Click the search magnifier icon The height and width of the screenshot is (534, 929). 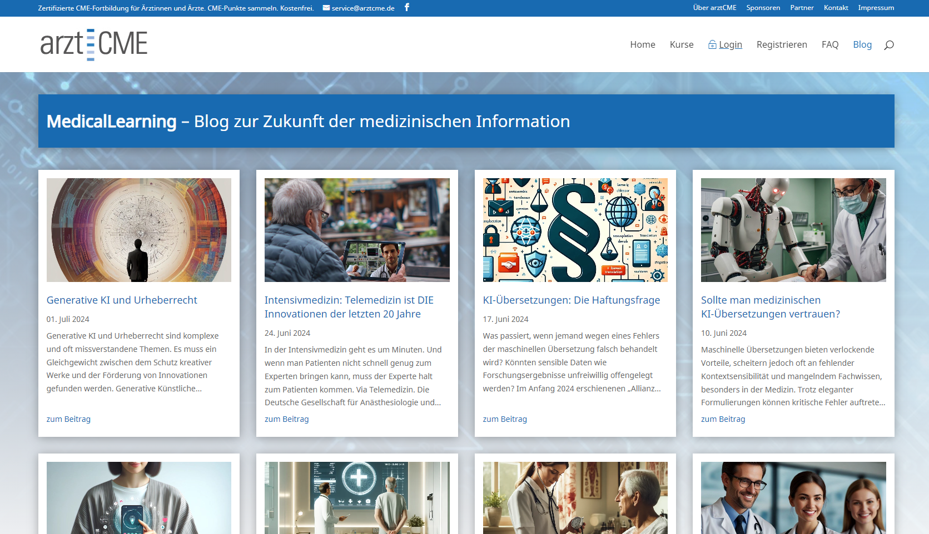889,45
